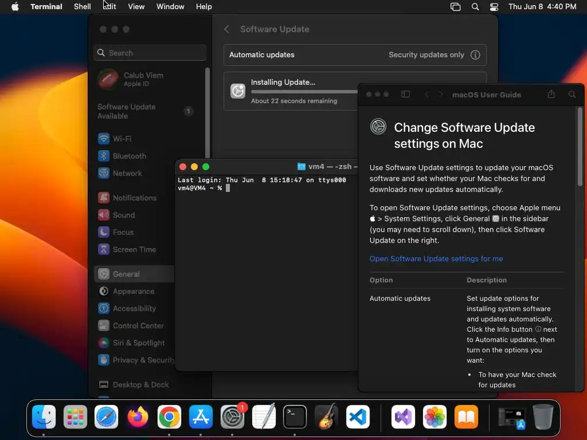This screenshot has width=587, height=440.
Task: Open Accessibility settings in sidebar
Action: click(127, 308)
